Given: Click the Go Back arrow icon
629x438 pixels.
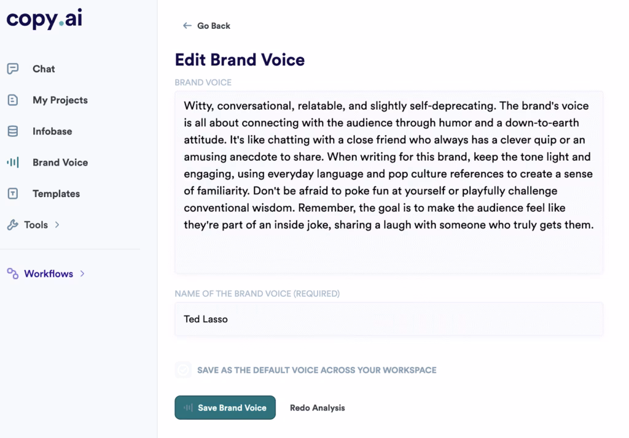Looking at the screenshot, I should point(187,26).
